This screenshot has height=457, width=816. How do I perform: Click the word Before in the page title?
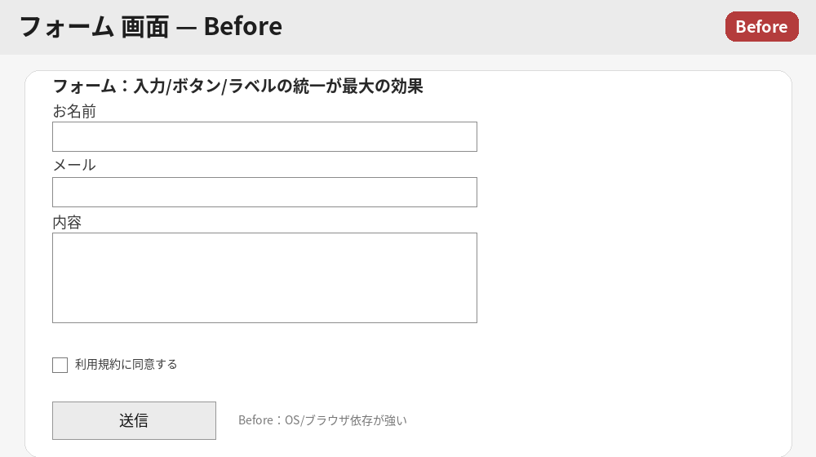242,26
